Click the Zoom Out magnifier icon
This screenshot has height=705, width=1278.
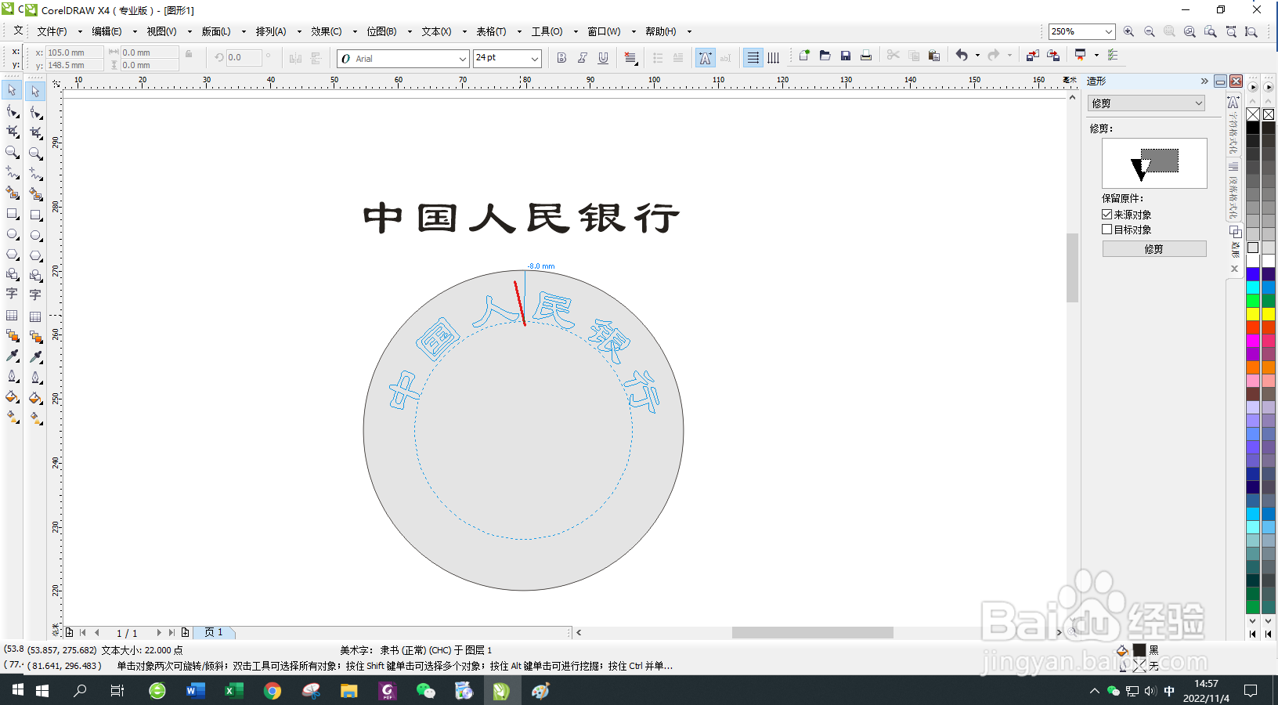(1149, 31)
